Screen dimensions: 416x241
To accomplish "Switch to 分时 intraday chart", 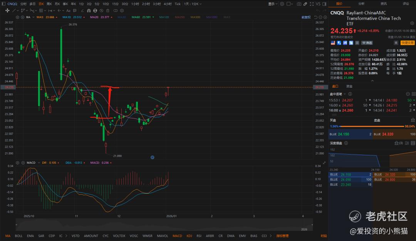I will [x=23, y=4].
